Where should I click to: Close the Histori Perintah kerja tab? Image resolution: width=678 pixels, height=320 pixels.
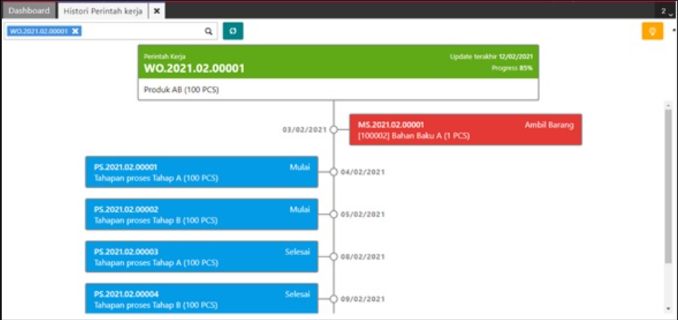(x=157, y=11)
